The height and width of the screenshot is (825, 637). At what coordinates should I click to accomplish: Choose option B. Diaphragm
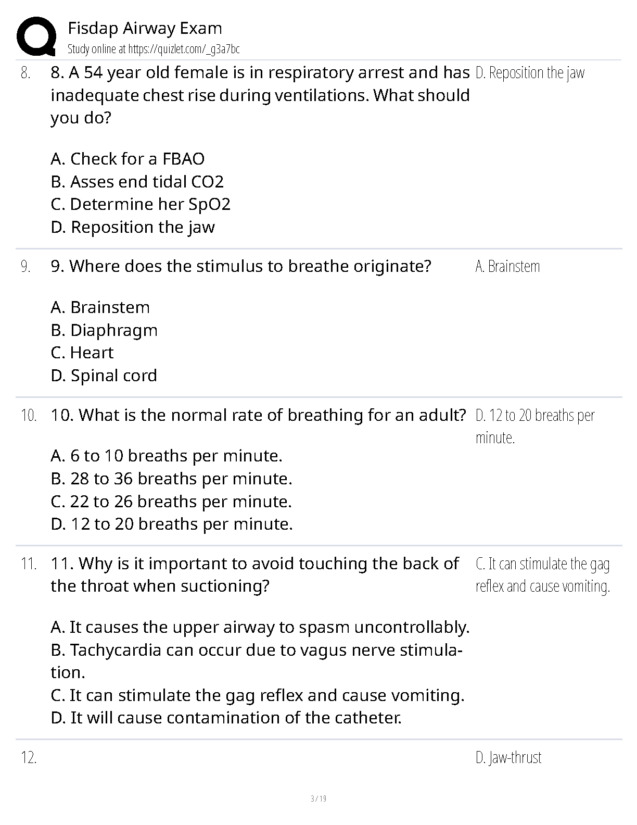[x=104, y=330]
